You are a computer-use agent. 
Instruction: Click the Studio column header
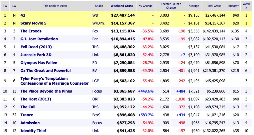(98, 6)
